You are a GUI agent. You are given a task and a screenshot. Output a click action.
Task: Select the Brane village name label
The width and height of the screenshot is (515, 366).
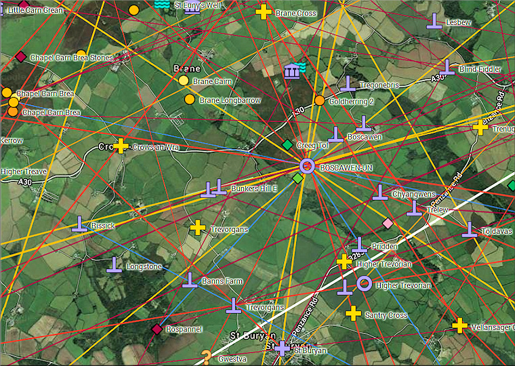tap(187, 68)
